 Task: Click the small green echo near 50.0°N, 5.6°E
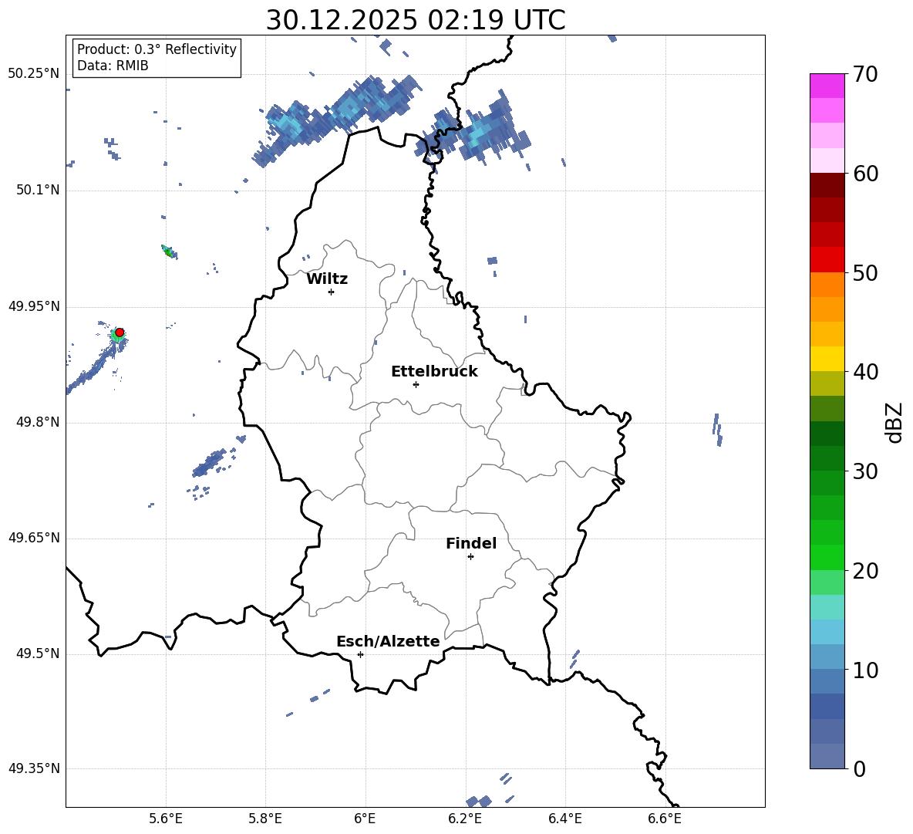tap(169, 252)
